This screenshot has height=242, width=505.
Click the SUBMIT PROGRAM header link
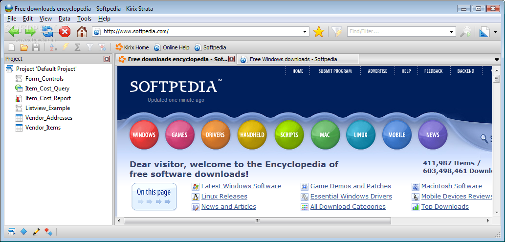335,71
